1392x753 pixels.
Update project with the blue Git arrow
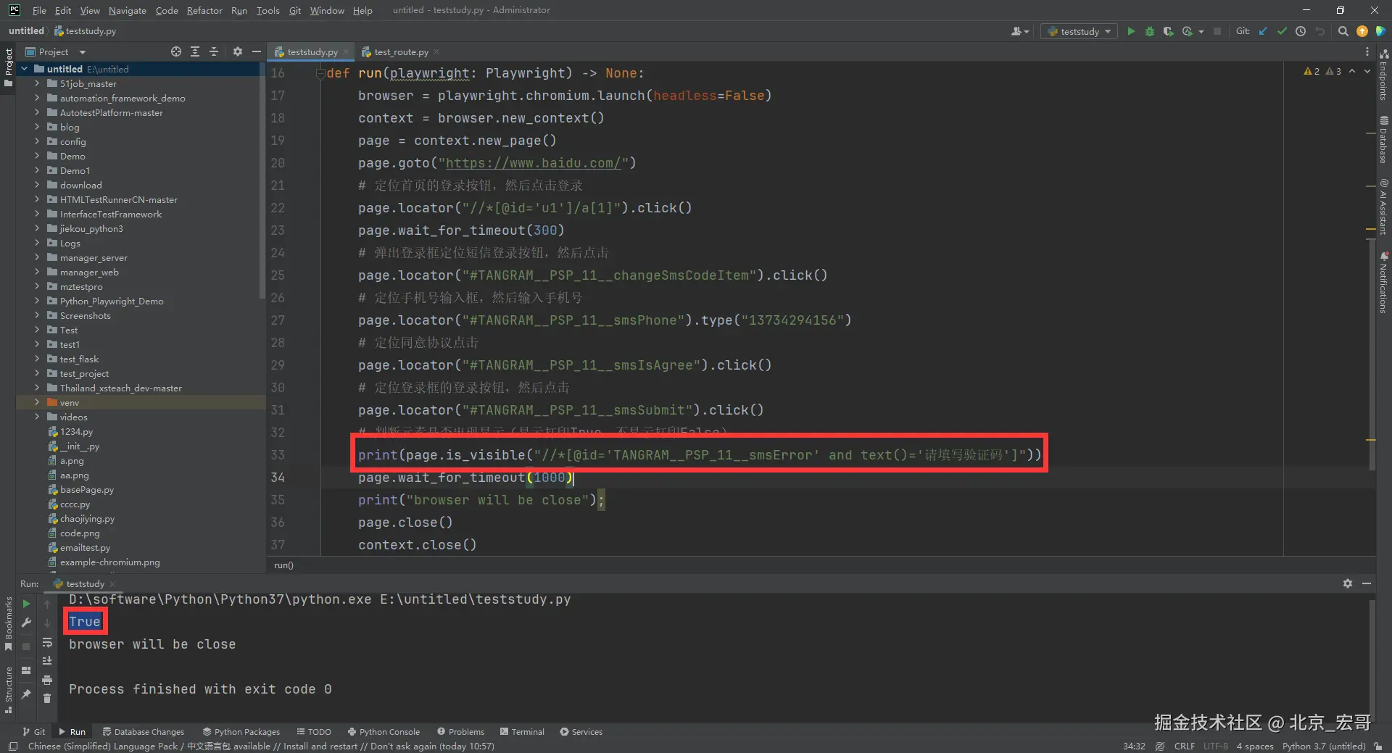1263,31
